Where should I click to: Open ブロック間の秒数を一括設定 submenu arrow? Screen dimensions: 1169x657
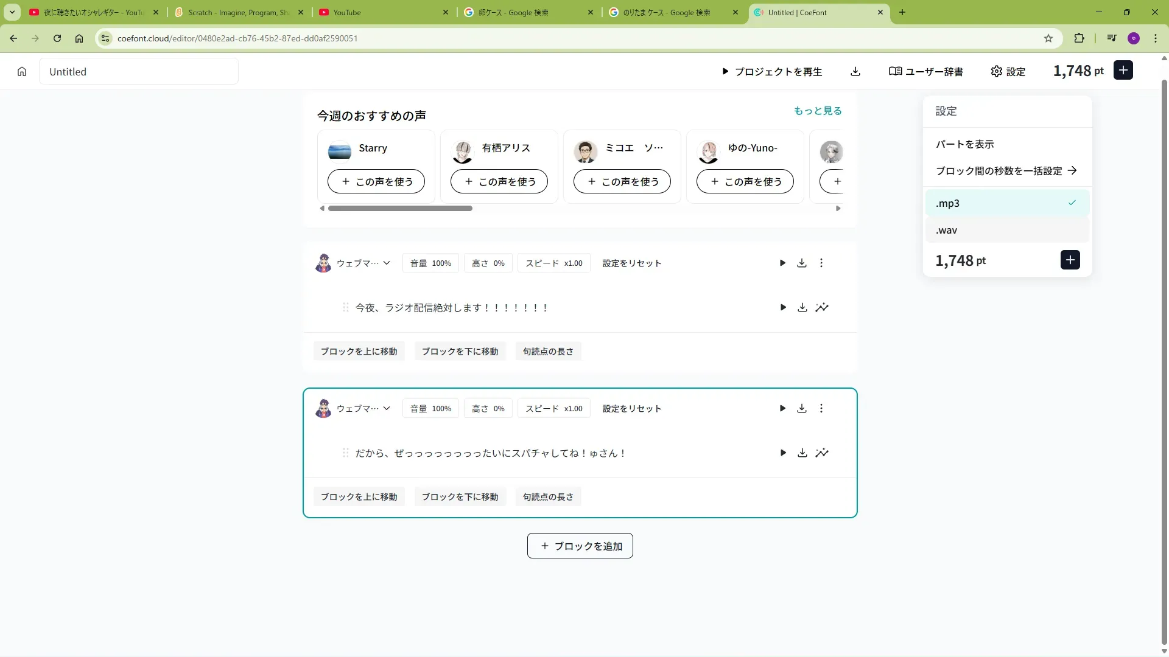tap(1072, 171)
